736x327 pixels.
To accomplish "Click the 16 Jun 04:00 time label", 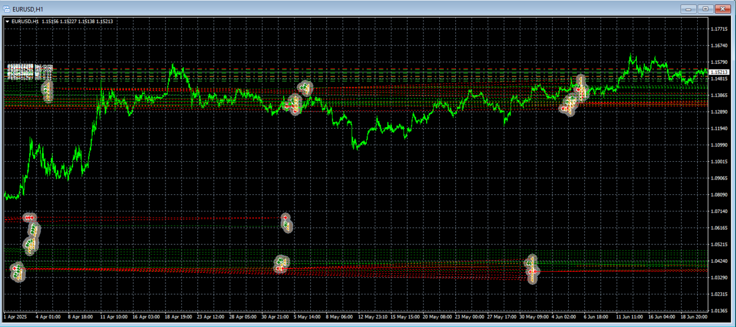I will coord(662,316).
